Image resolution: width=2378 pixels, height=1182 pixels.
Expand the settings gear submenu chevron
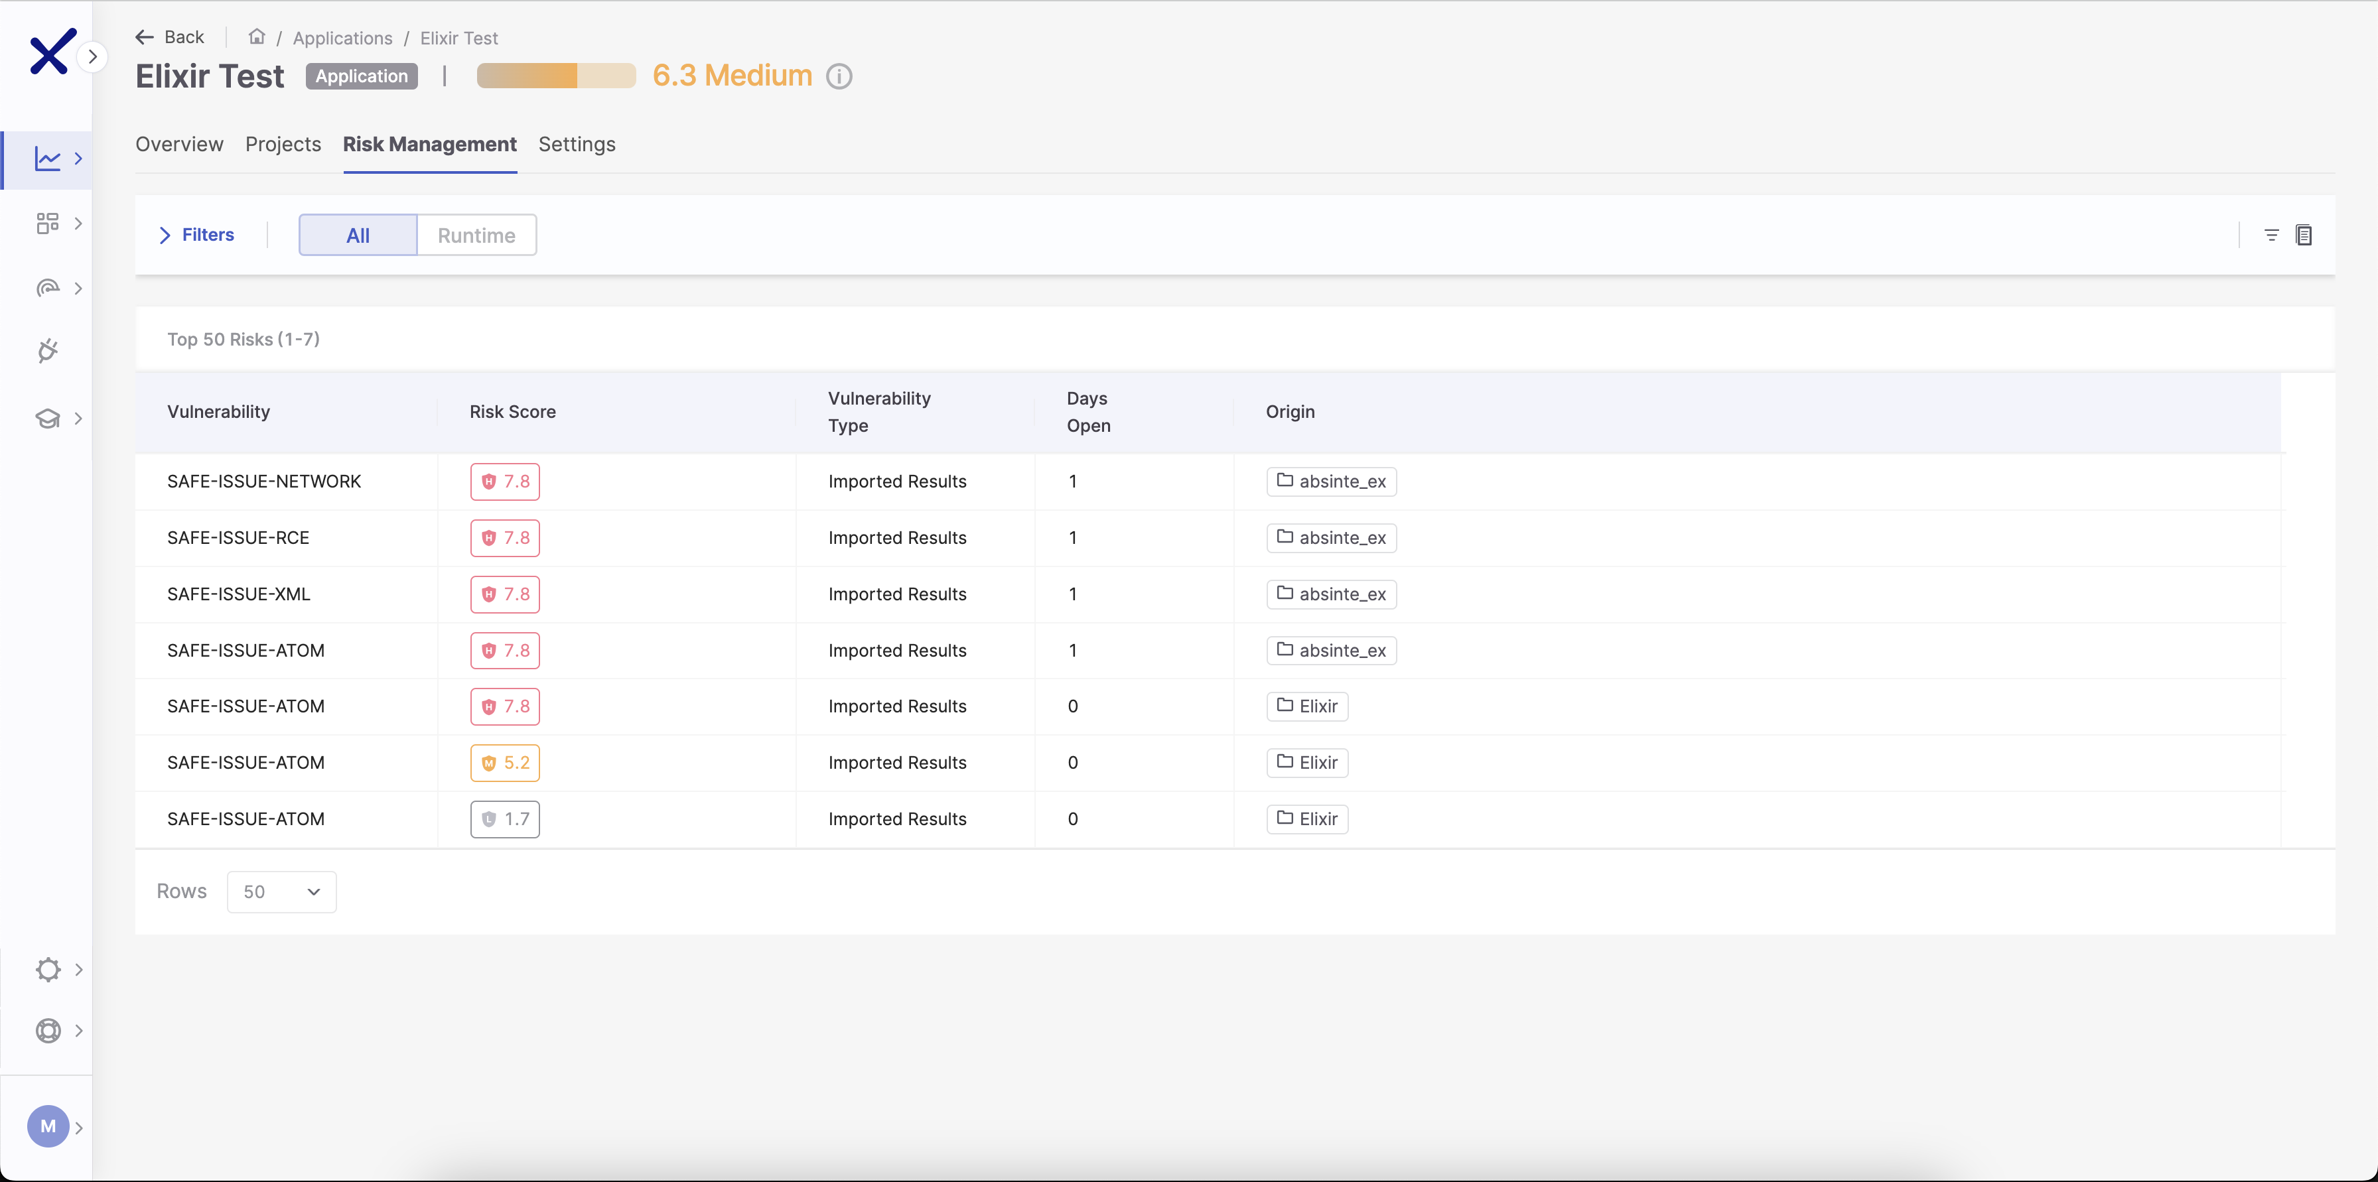78,969
